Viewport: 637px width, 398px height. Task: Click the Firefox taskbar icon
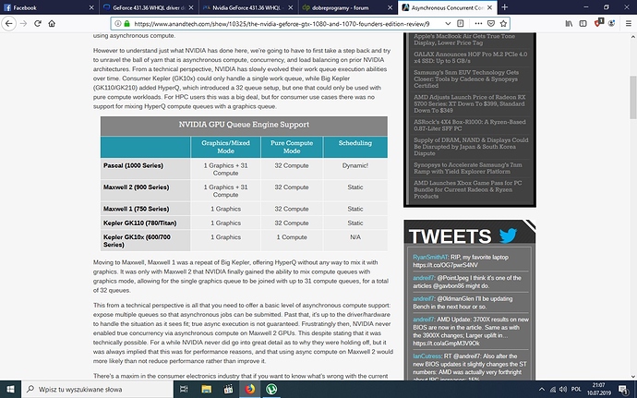pyautogui.click(x=249, y=389)
